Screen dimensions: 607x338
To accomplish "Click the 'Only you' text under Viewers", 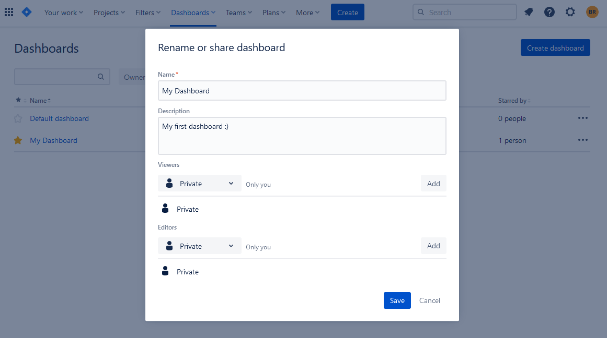I will click(258, 185).
